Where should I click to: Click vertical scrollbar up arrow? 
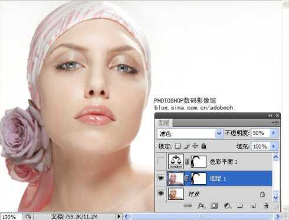click(285, 4)
